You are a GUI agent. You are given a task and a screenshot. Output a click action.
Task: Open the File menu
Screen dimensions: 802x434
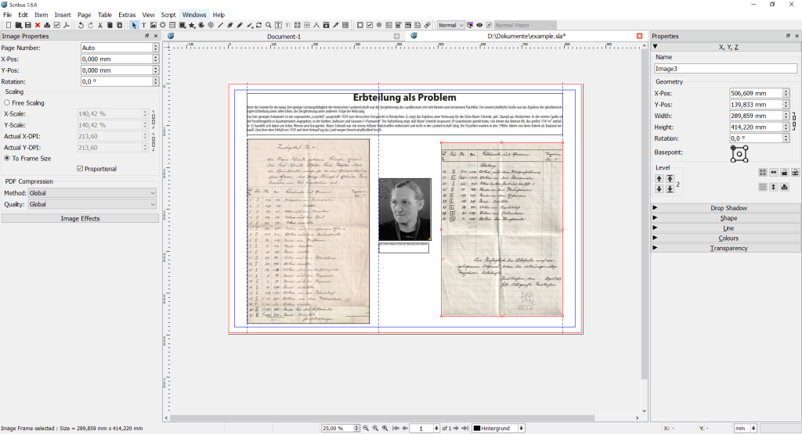pyautogui.click(x=7, y=15)
